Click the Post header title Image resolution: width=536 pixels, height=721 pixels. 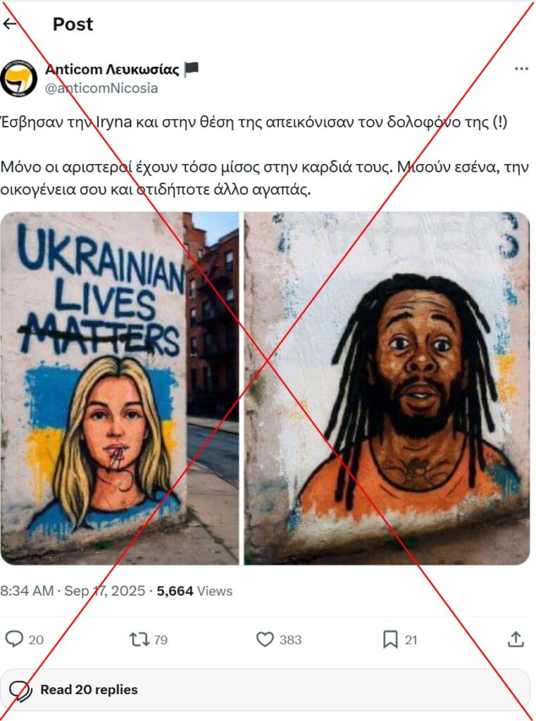click(73, 24)
